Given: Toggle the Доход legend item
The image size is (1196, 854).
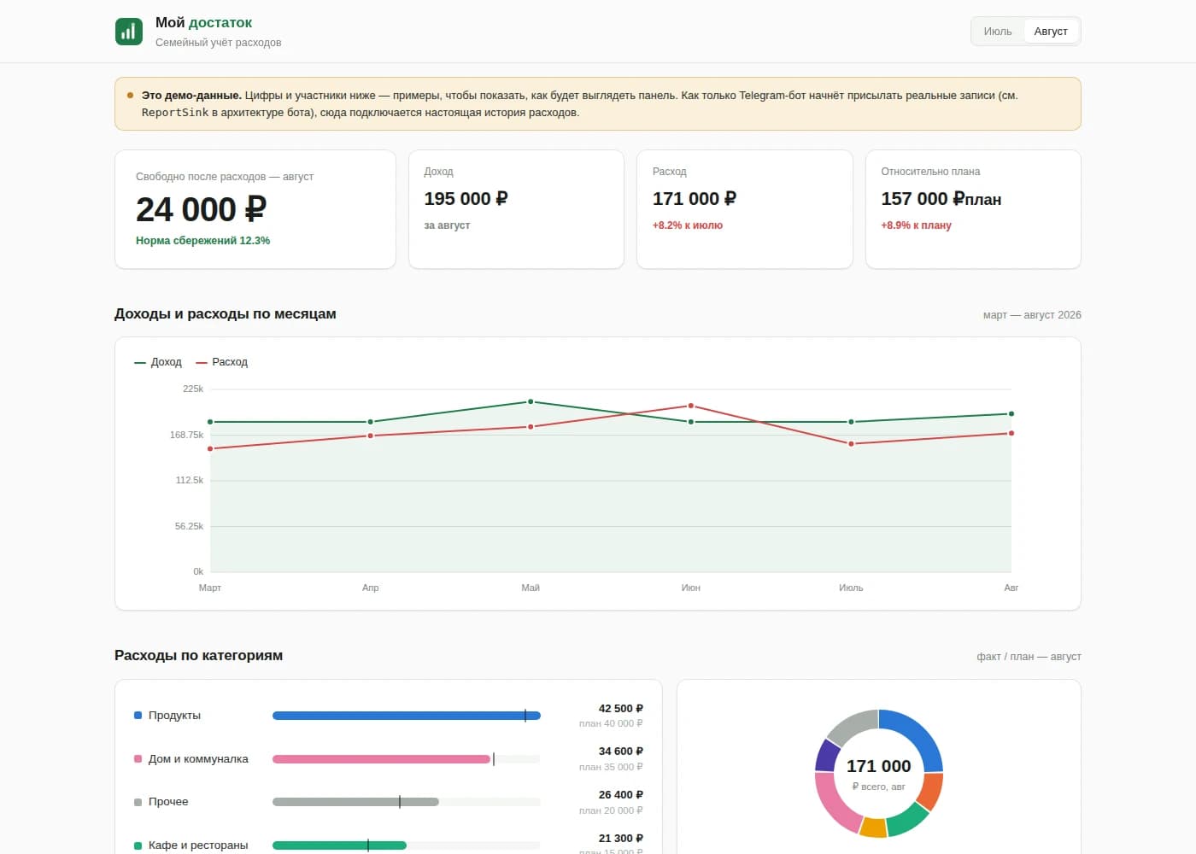Looking at the screenshot, I should (x=158, y=362).
